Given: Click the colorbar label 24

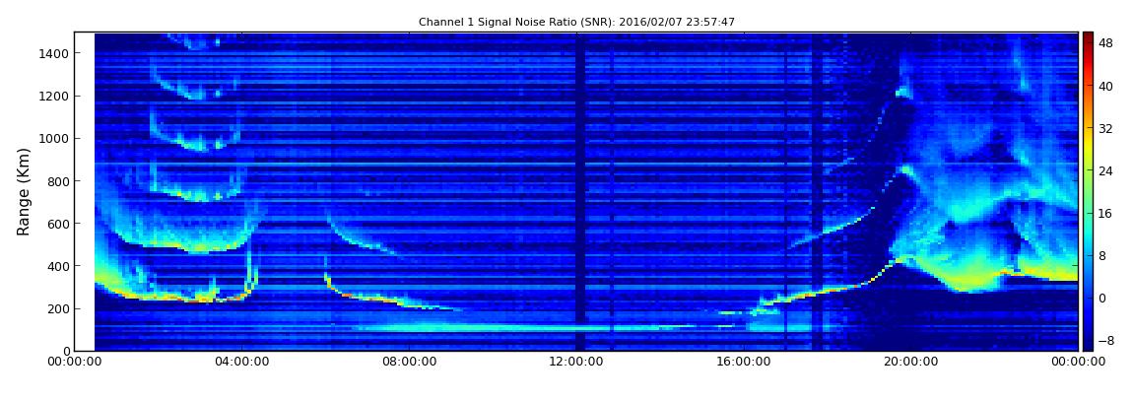Looking at the screenshot, I should click(x=1105, y=171).
